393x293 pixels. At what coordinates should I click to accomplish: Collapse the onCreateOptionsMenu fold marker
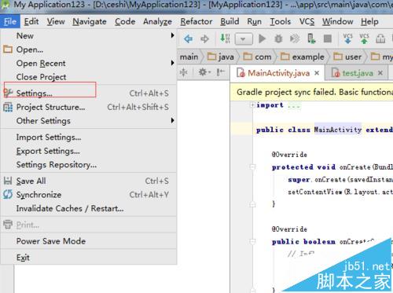click(252, 241)
